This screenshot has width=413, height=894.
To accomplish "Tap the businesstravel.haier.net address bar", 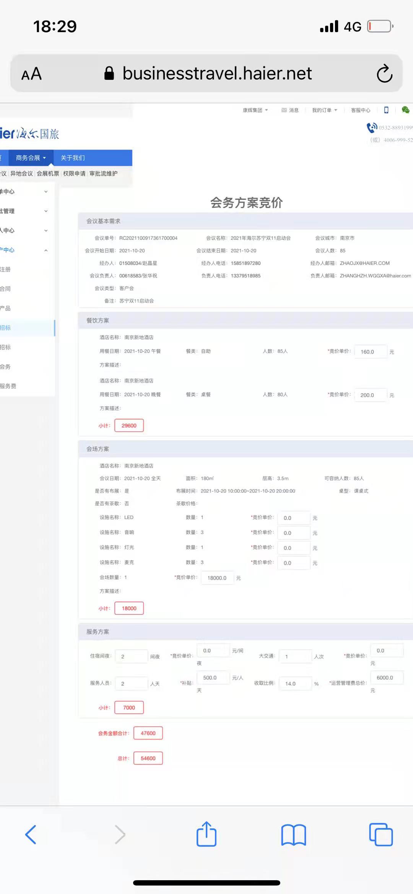I will click(216, 73).
